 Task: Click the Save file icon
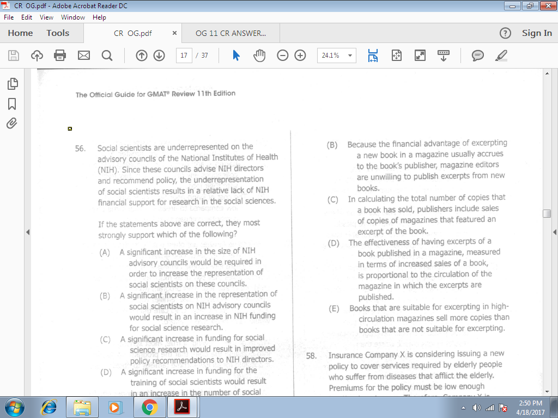[14, 56]
